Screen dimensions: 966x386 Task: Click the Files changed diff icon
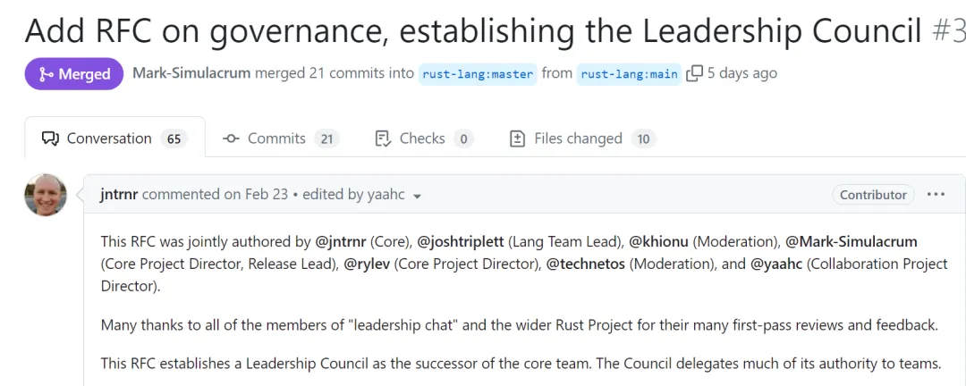(x=517, y=138)
